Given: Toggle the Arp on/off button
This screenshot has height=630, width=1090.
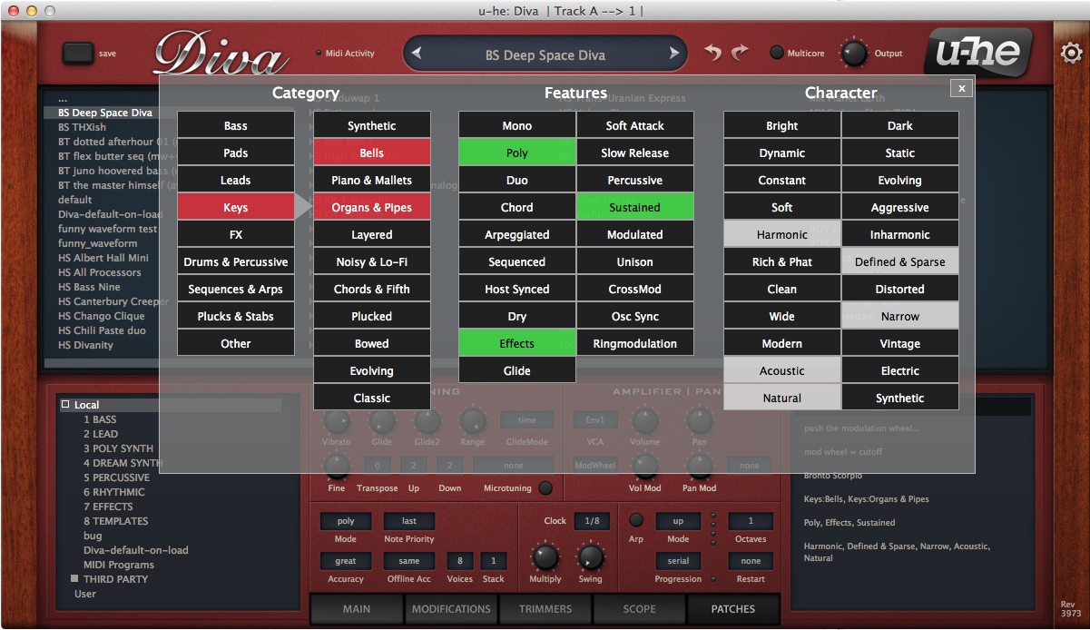Looking at the screenshot, I should 636,520.
